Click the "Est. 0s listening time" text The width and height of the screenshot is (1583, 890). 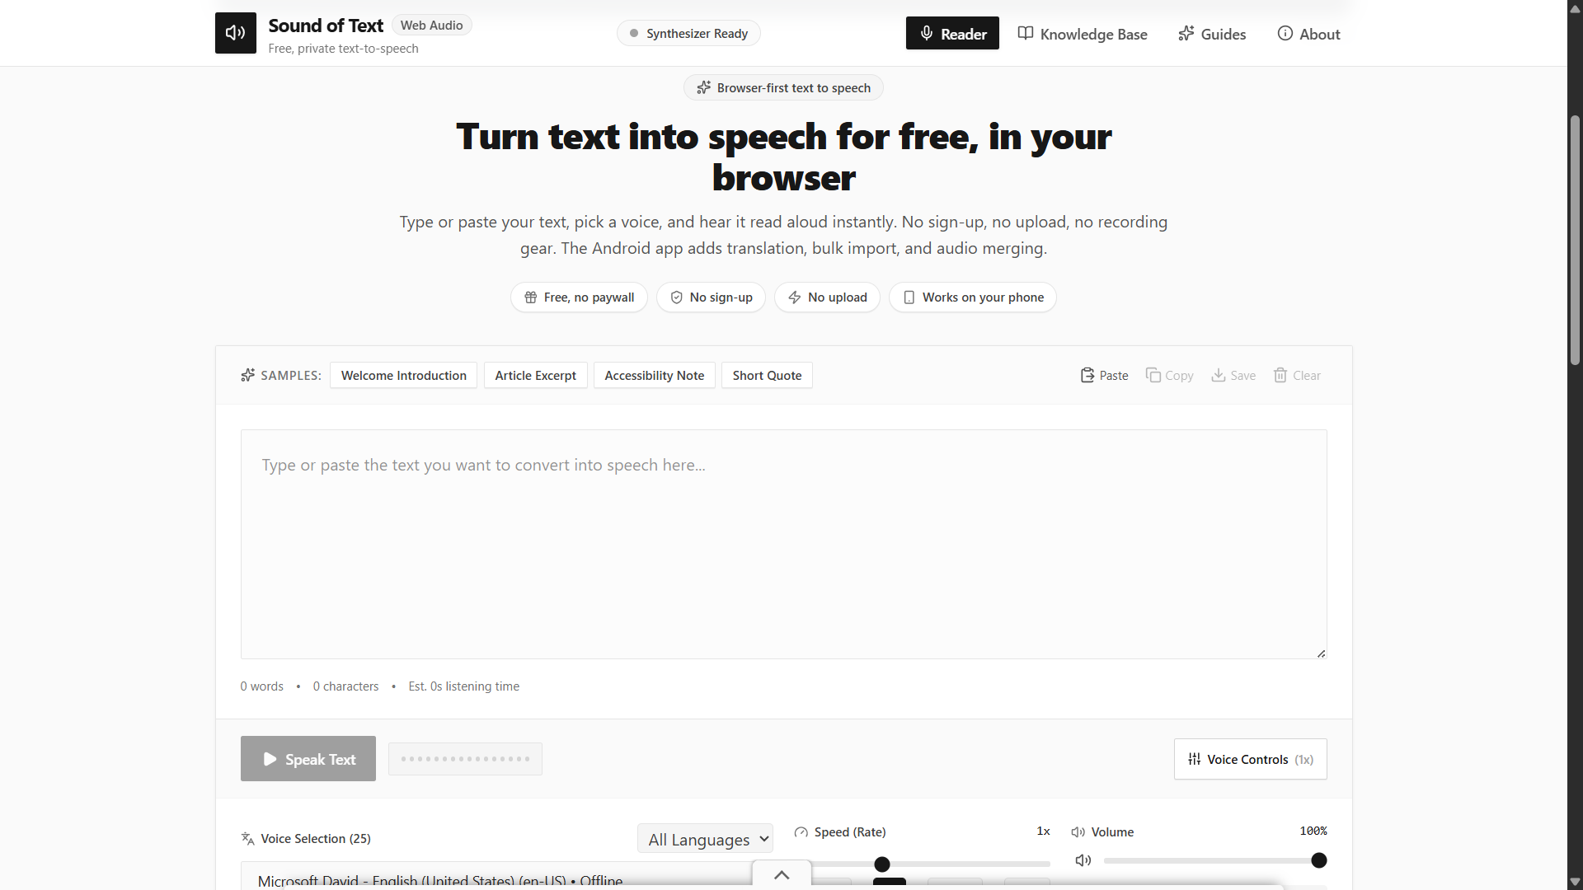[x=463, y=686]
